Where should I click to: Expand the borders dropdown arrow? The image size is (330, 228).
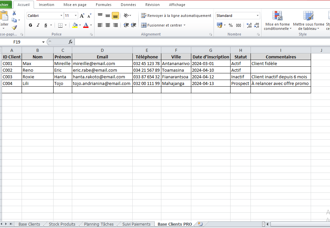point(66,25)
